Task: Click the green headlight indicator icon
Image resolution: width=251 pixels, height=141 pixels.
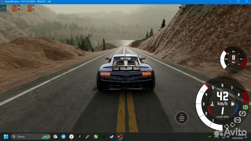Action: (245, 107)
